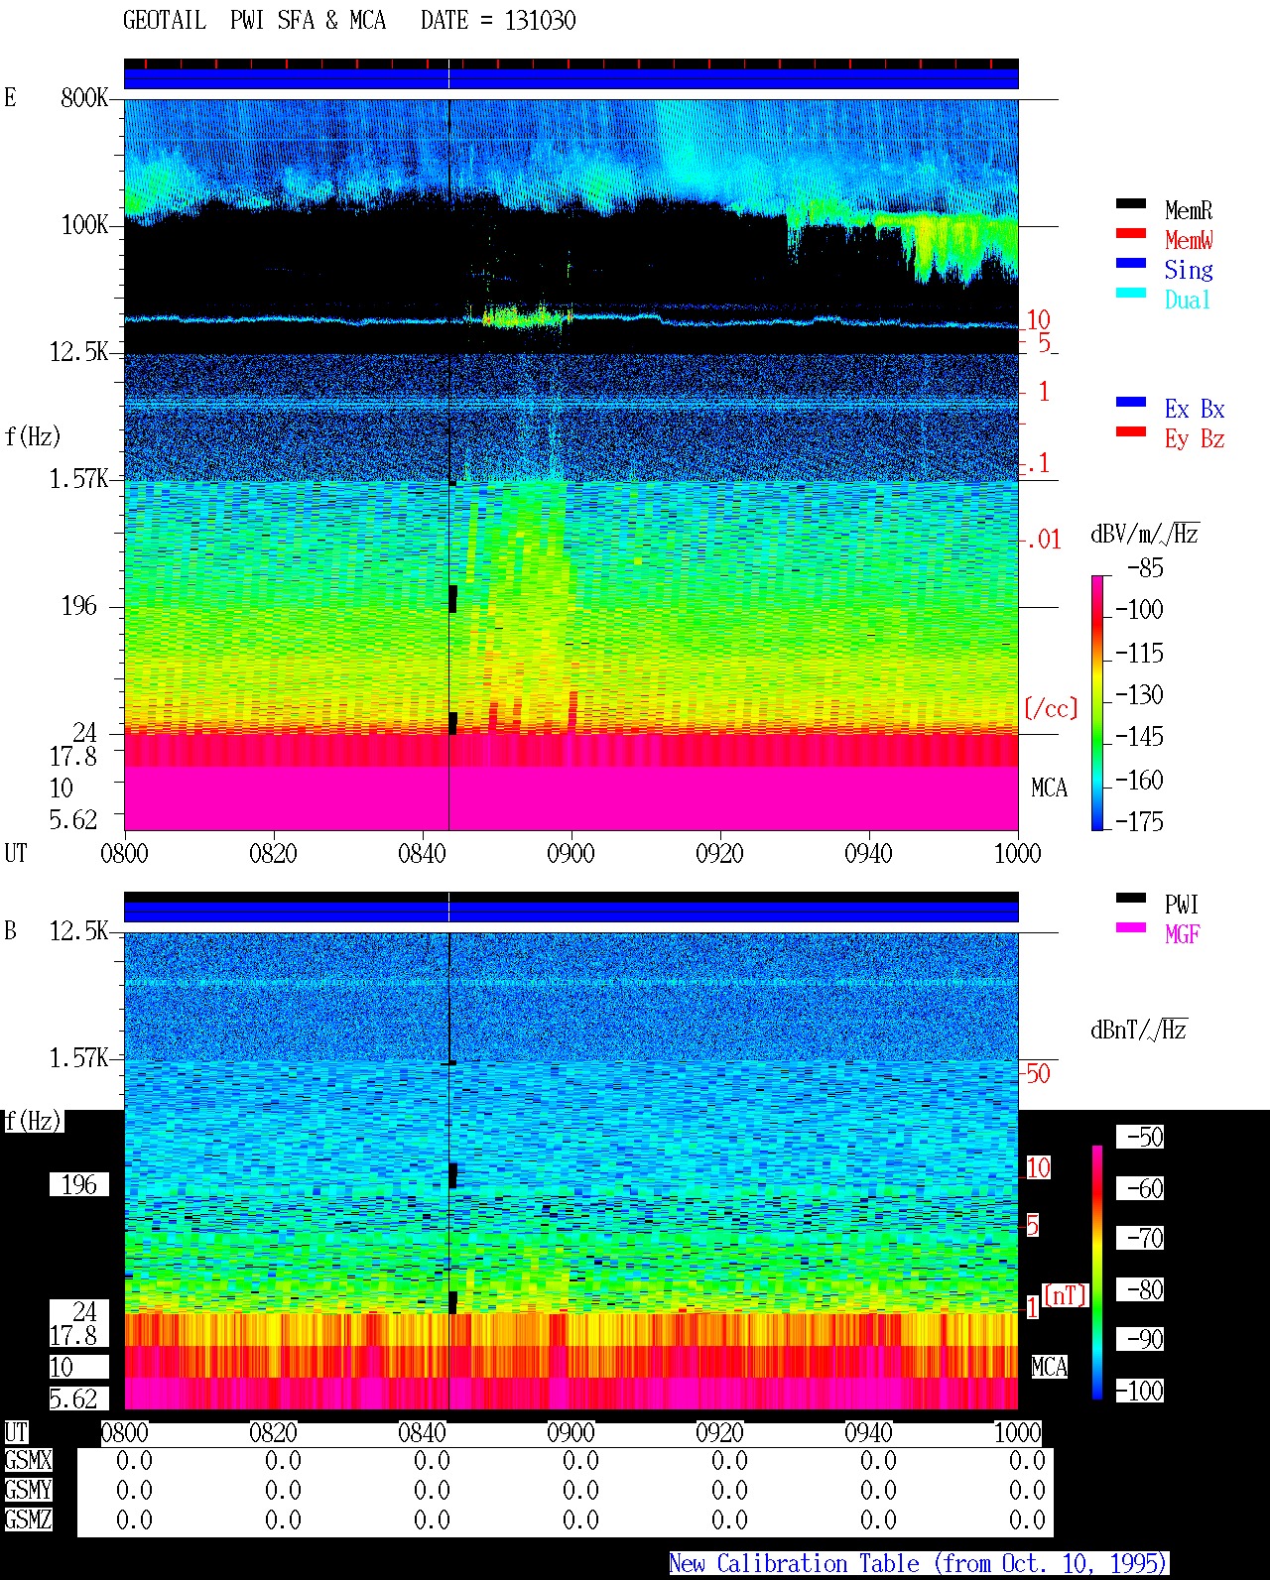Viewport: 1270px width, 1580px height.
Task: Click the 1000 tick under the B panel
Action: point(1017,1432)
